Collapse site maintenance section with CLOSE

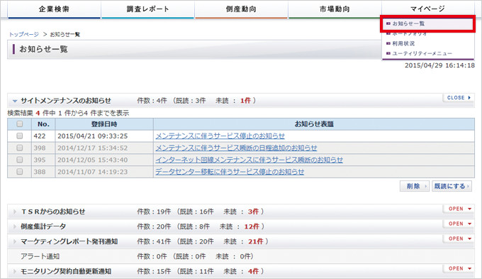[459, 98]
